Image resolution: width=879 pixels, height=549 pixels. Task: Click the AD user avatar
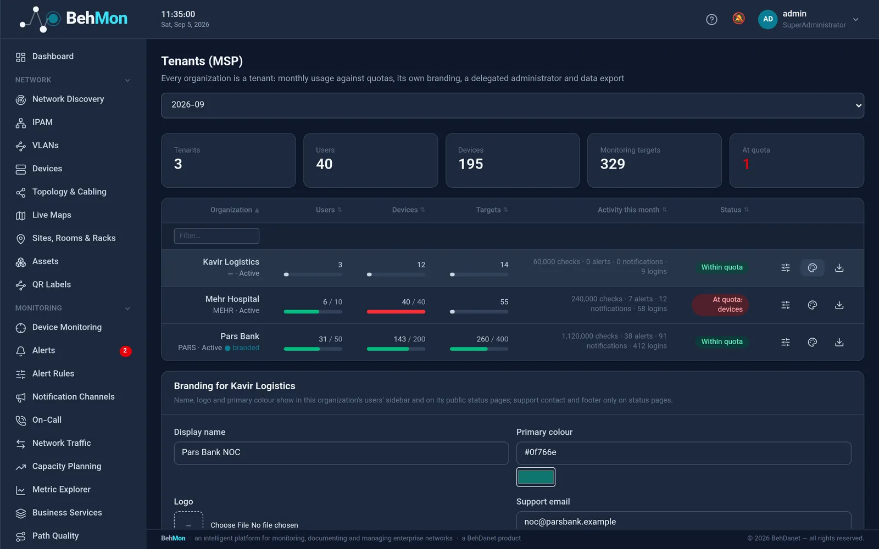768,19
